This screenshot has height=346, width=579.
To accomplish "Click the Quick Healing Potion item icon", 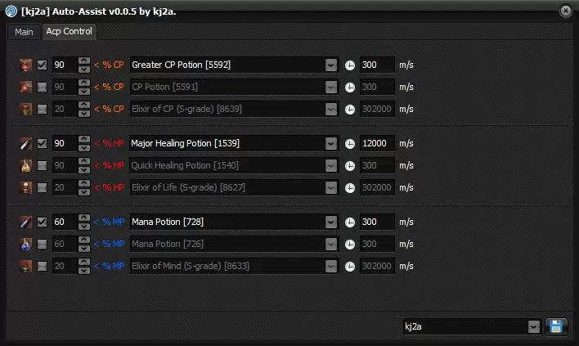I will coord(25,165).
